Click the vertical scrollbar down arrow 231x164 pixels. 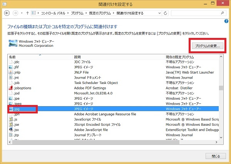pyautogui.click(x=221, y=138)
